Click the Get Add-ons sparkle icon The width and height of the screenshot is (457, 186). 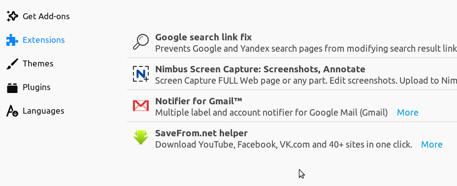click(x=12, y=16)
